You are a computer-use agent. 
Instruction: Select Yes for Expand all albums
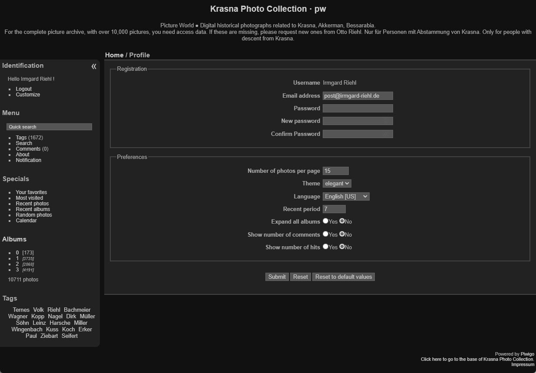(x=325, y=221)
